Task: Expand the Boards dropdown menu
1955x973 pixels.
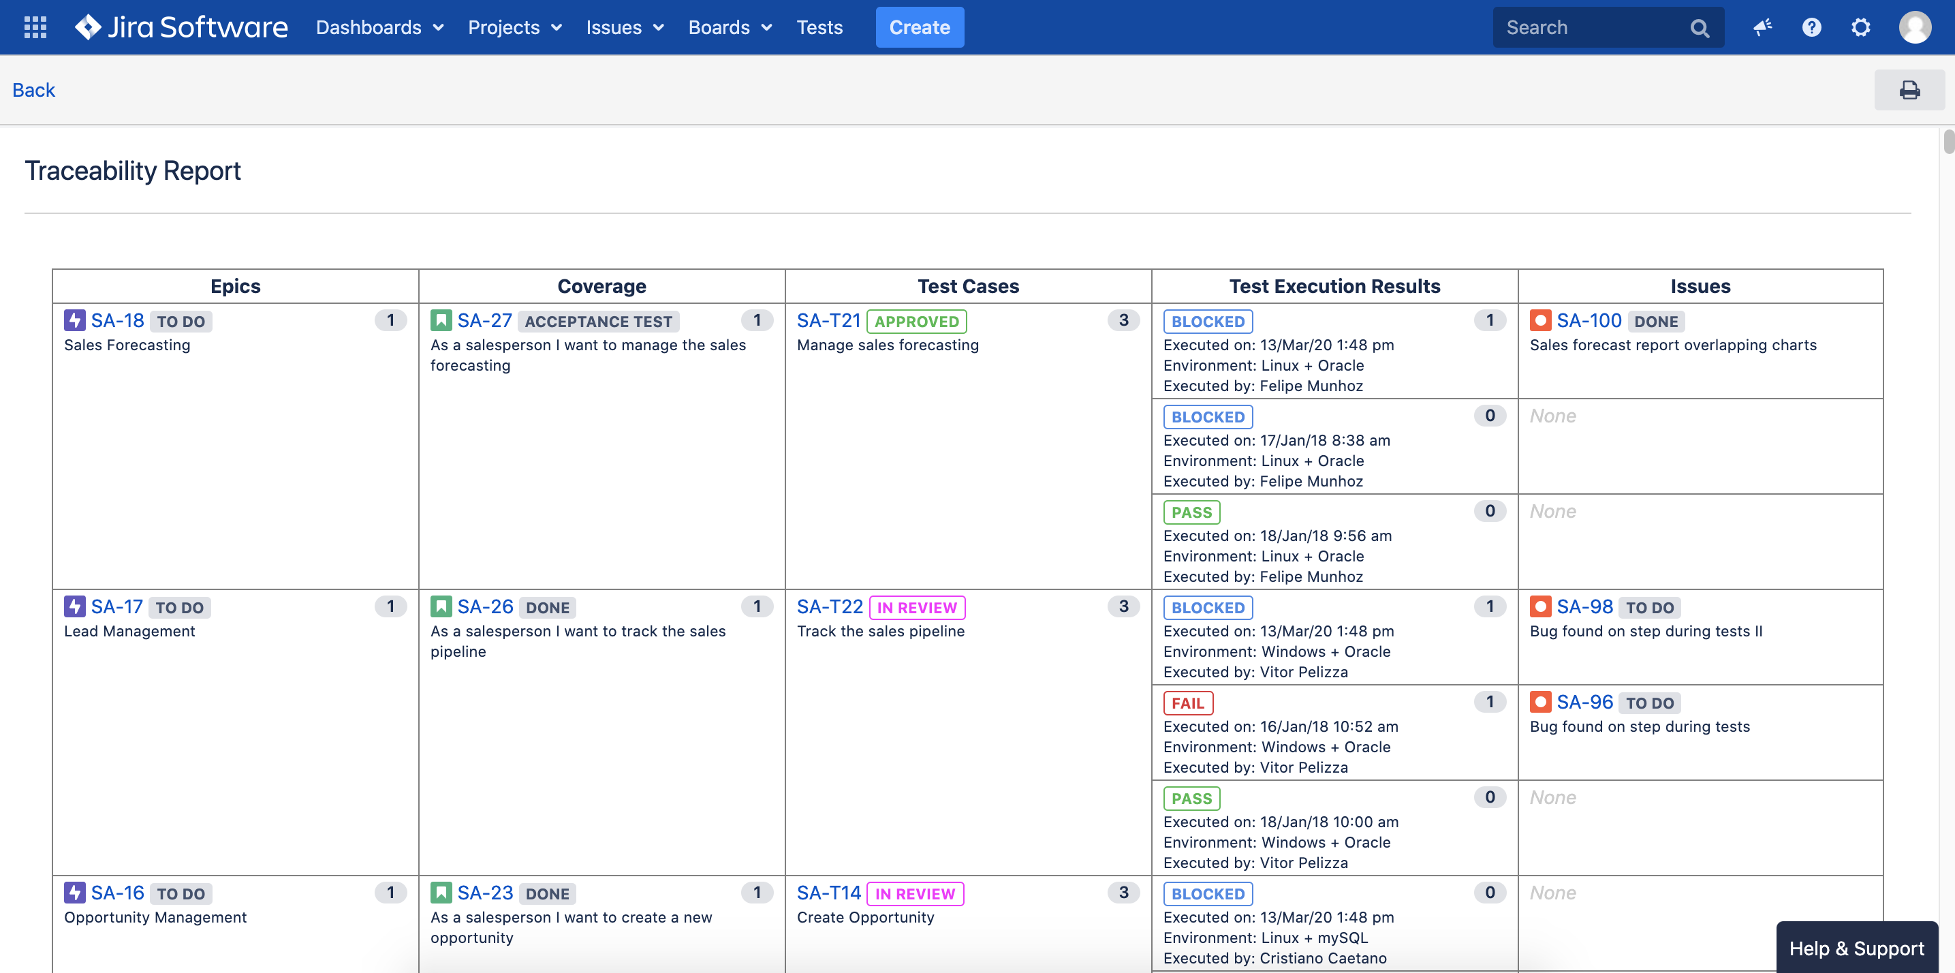Action: (730, 27)
